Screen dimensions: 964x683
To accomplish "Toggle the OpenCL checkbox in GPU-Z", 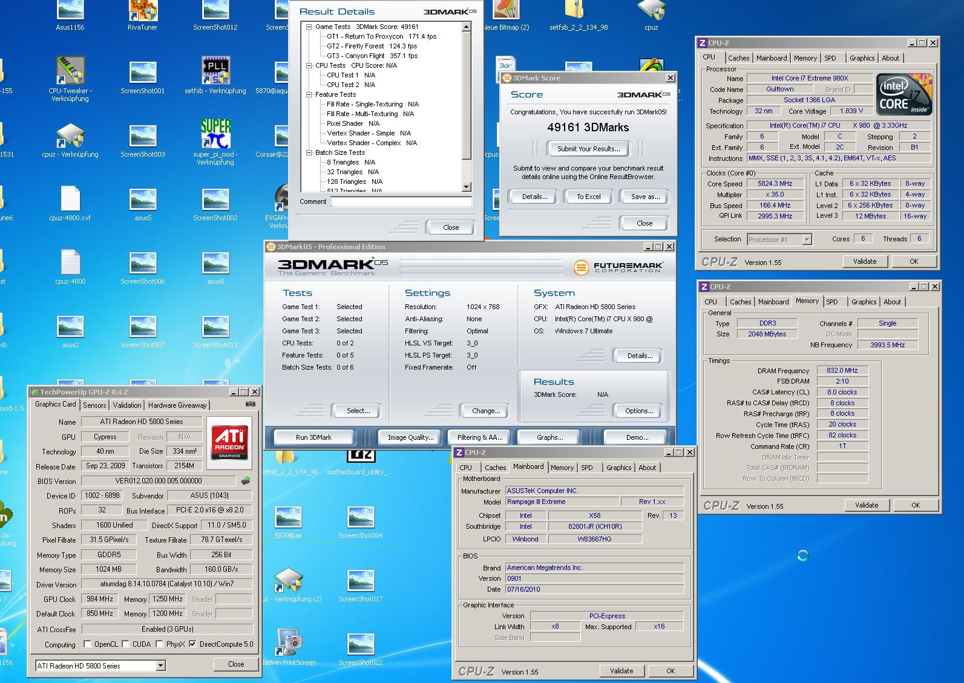I will [87, 644].
